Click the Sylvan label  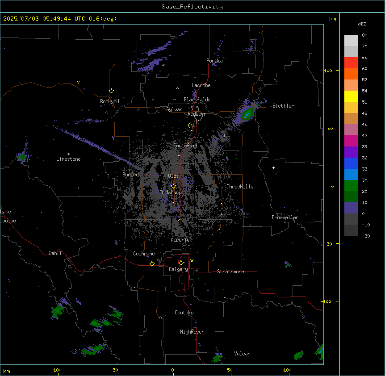pyautogui.click(x=174, y=109)
